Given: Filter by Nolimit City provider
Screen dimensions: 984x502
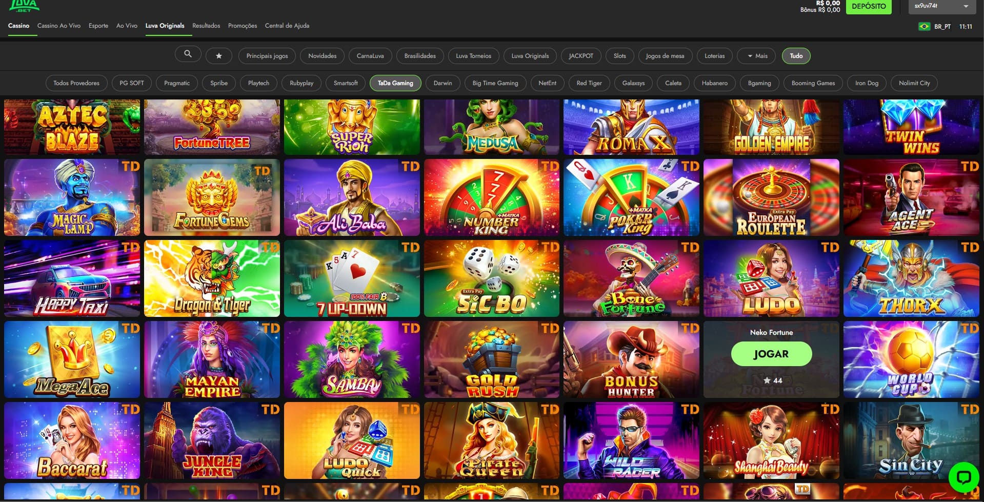Looking at the screenshot, I should point(914,83).
